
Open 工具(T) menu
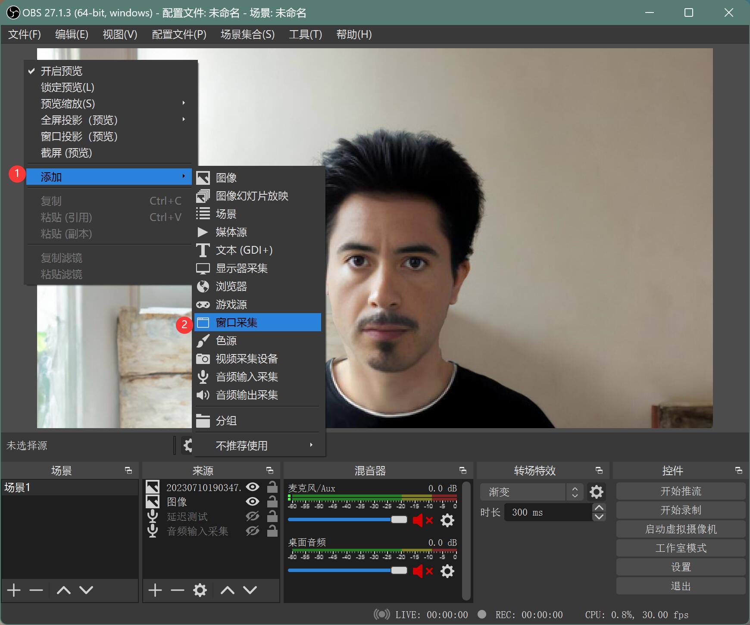coord(305,34)
